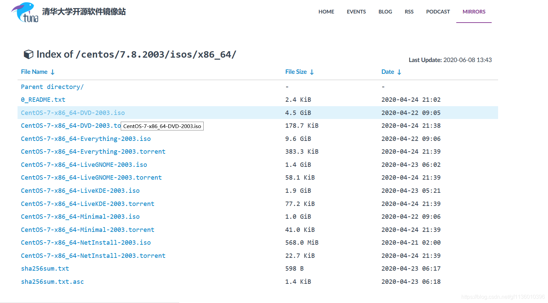Open sha256sum.txt file
The width and height of the screenshot is (548, 303).
[x=45, y=269]
